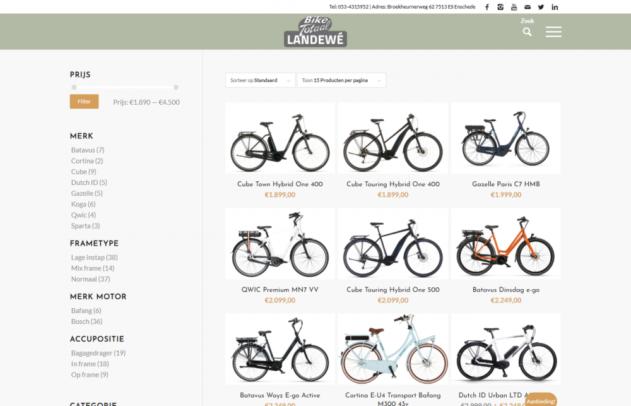
Task: Click the Bike Totaal Landewé logo
Action: coord(315,32)
